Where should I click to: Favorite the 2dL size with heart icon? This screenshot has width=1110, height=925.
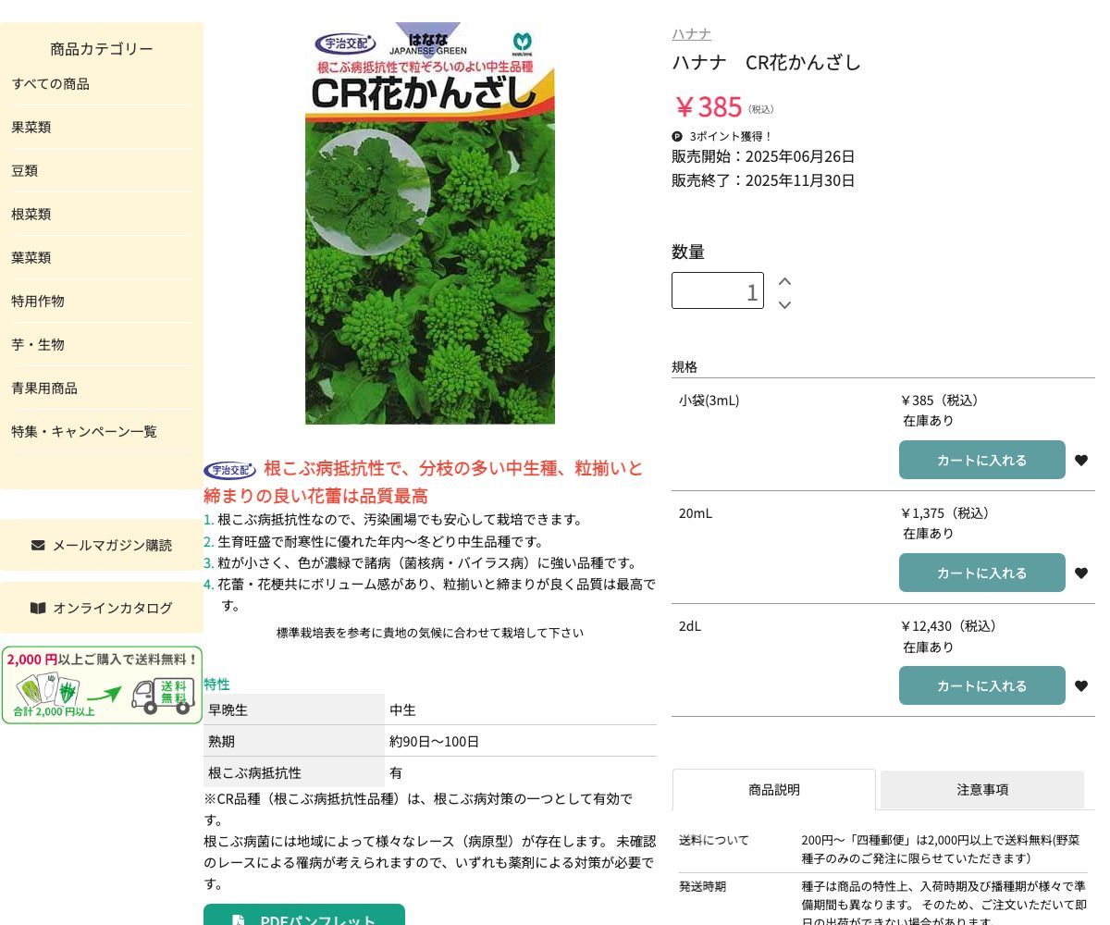point(1080,685)
